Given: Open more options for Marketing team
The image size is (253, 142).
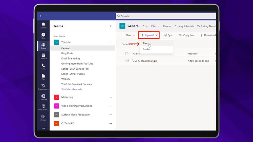Looking at the screenshot, I should pyautogui.click(x=111, y=97).
